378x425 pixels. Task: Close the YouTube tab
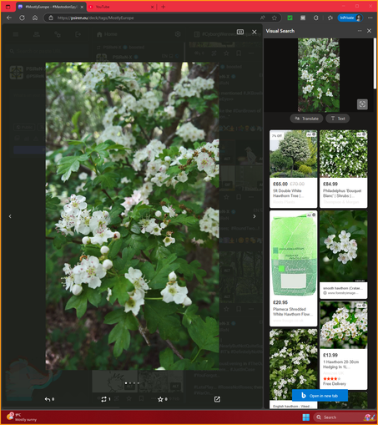(x=152, y=7)
